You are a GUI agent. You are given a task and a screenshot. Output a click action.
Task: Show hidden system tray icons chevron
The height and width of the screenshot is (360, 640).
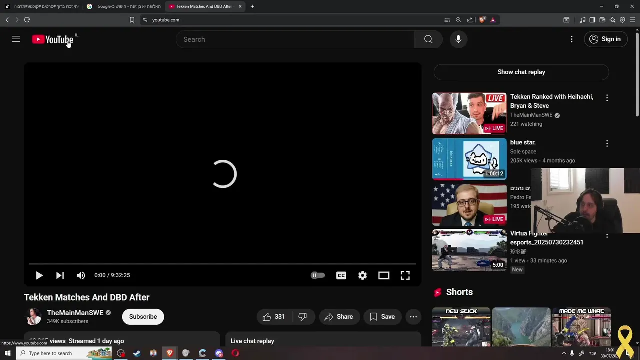pyautogui.click(x=564, y=353)
